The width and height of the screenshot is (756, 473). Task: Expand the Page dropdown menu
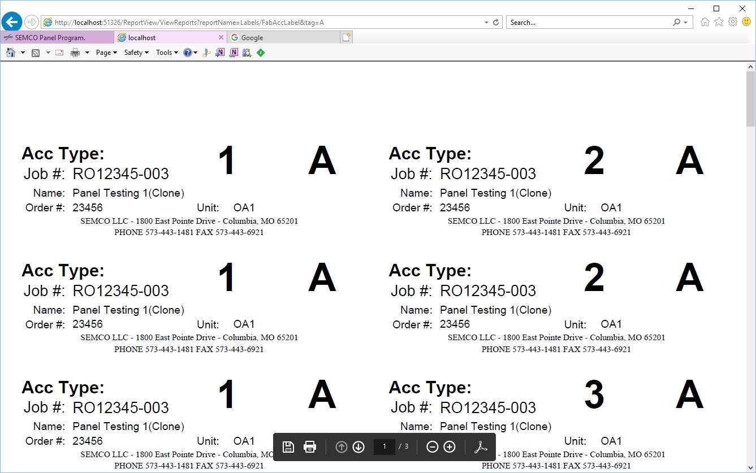[x=106, y=53]
